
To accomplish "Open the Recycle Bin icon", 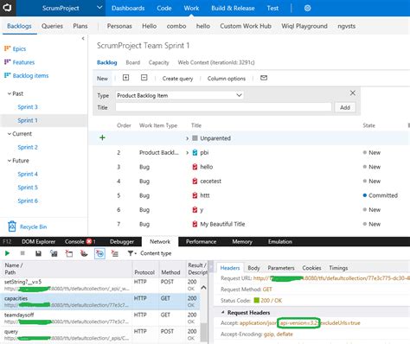I will 12,226.
